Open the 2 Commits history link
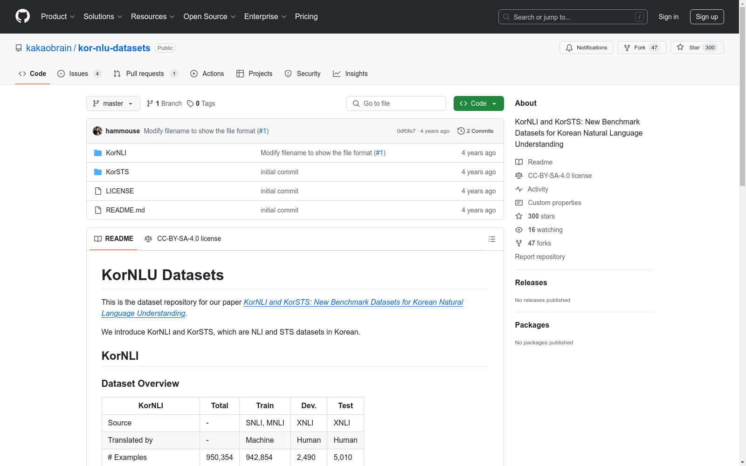Image resolution: width=746 pixels, height=466 pixels. (x=476, y=131)
